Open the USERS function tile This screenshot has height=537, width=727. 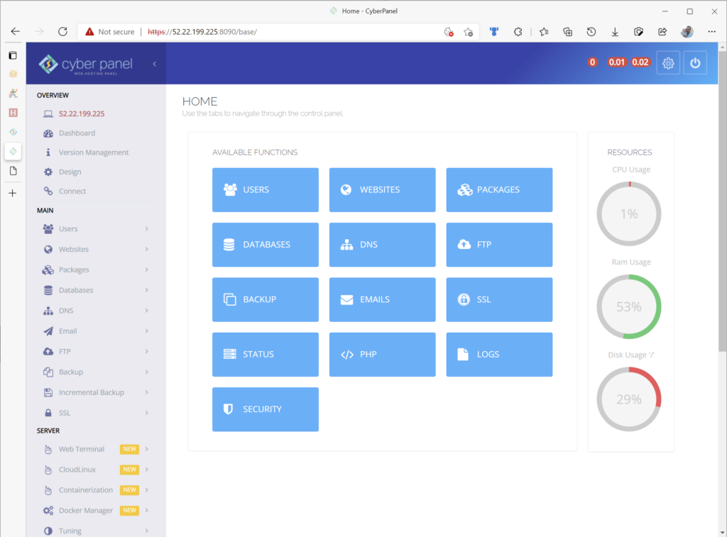tap(266, 190)
